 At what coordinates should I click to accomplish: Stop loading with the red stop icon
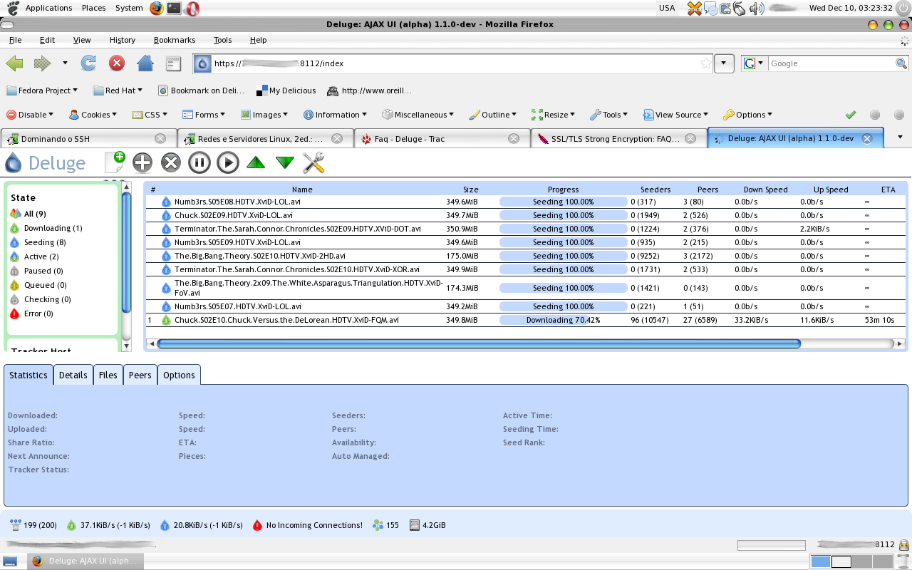pyautogui.click(x=117, y=63)
